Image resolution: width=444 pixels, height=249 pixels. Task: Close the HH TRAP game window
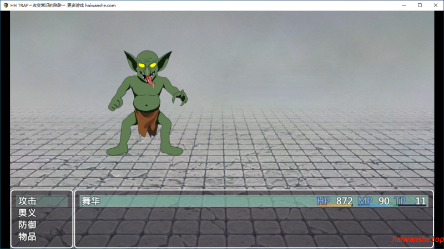click(435, 5)
